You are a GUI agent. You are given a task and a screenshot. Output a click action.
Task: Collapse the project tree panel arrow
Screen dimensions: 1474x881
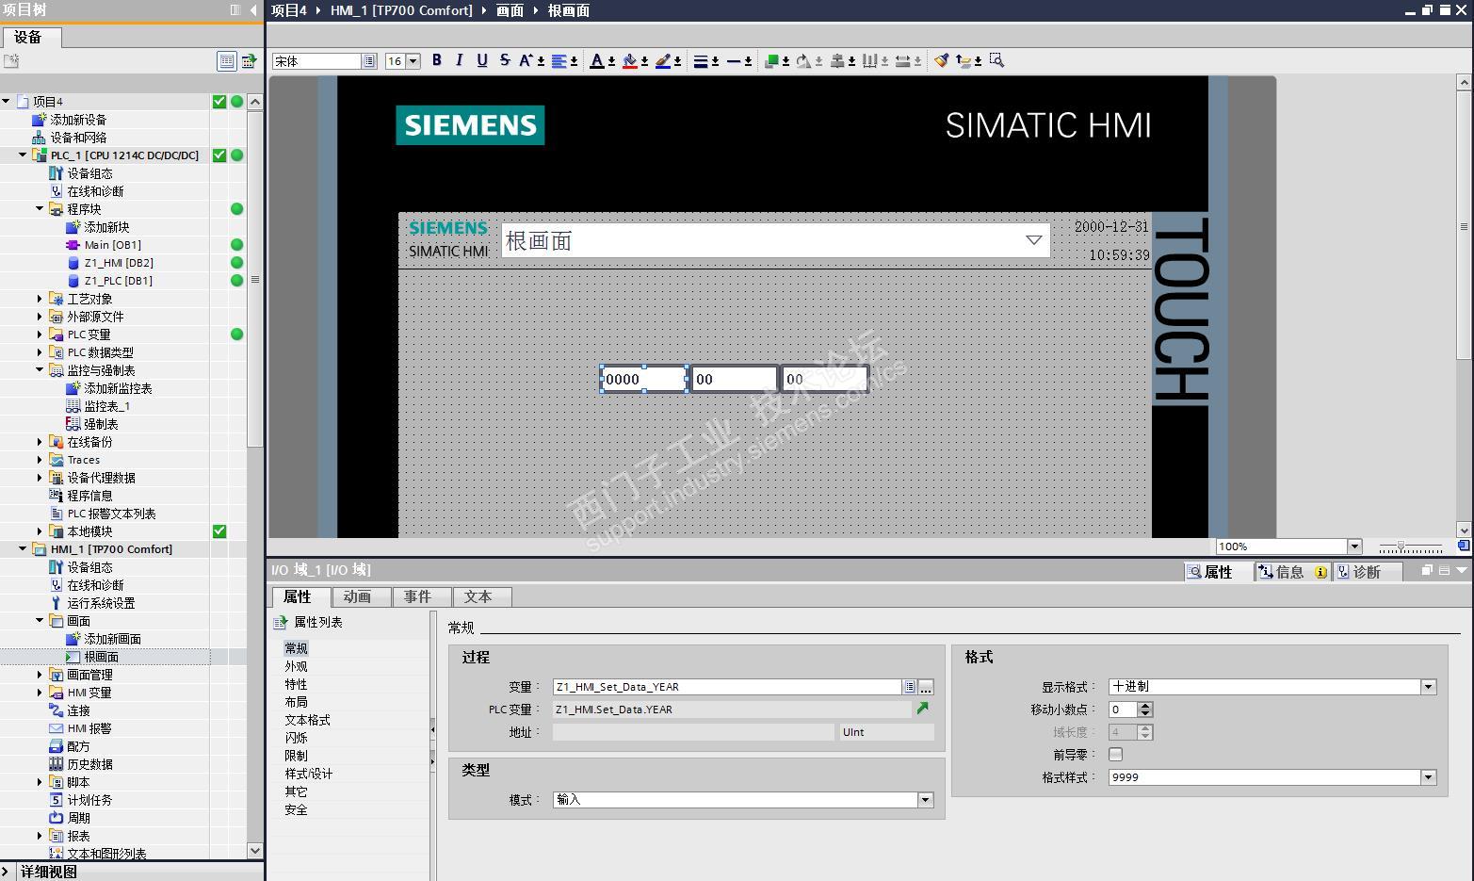(253, 10)
